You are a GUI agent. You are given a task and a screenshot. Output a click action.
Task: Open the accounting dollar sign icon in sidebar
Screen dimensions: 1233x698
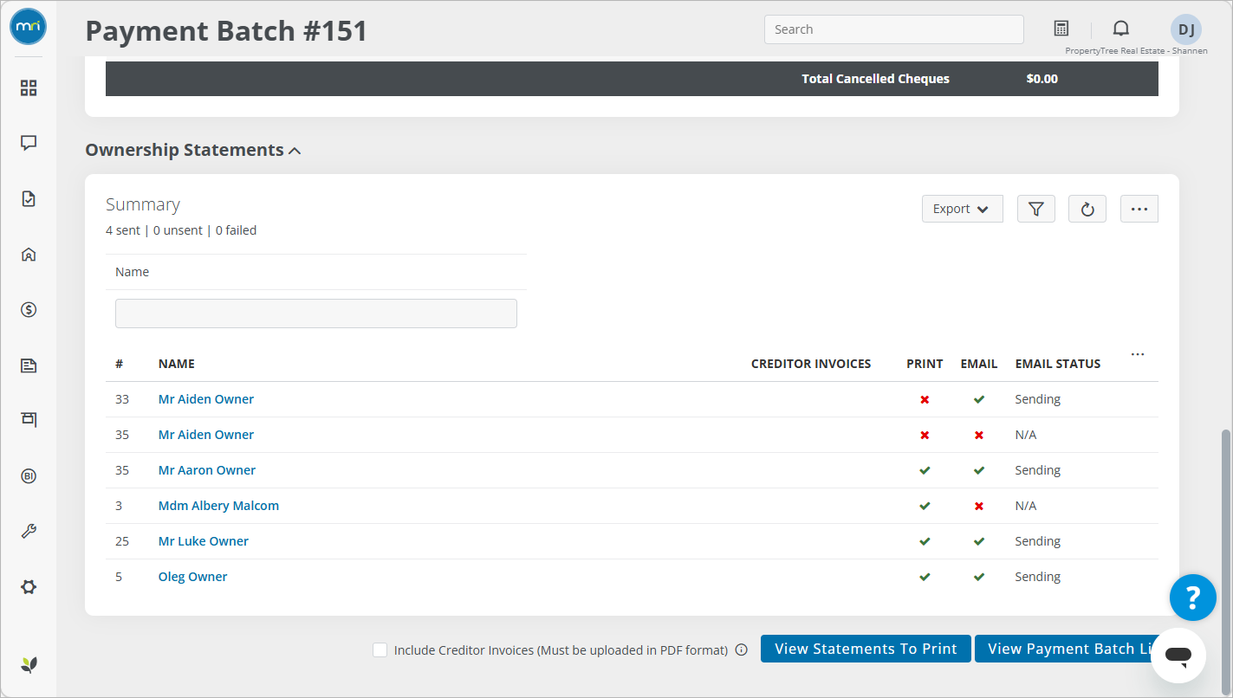click(x=29, y=309)
